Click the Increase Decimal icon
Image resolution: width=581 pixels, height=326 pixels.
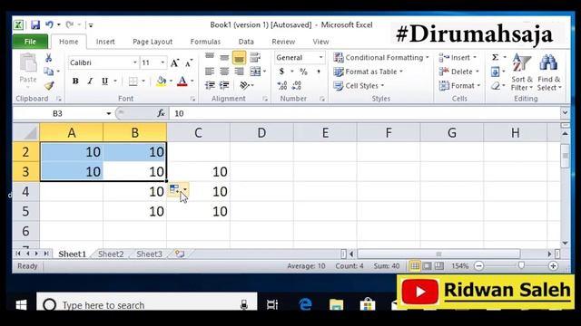tap(282, 85)
